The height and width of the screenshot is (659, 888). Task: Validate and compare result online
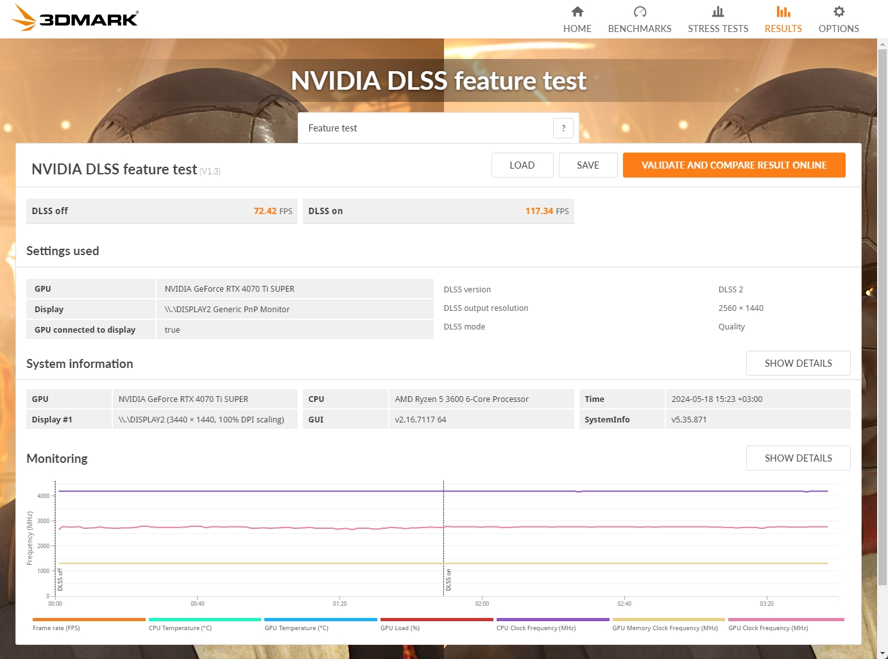coord(734,165)
